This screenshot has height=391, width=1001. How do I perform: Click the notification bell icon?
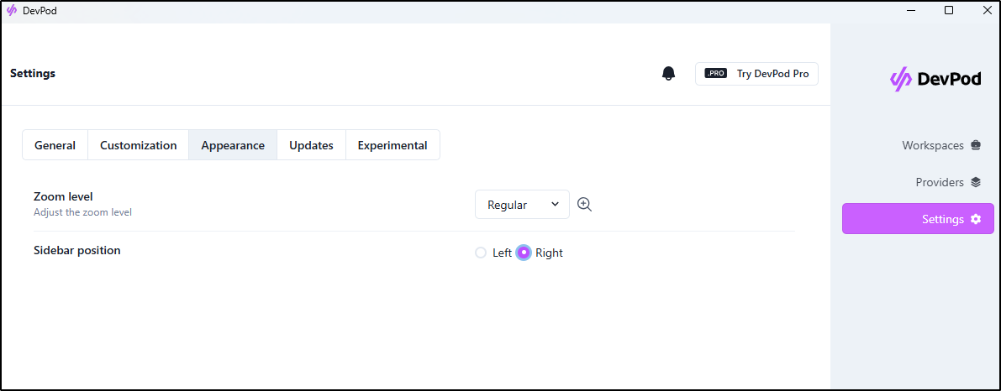[669, 74]
